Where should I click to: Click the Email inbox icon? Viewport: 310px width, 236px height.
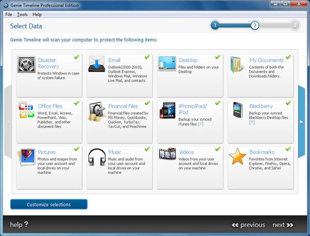coord(97,64)
